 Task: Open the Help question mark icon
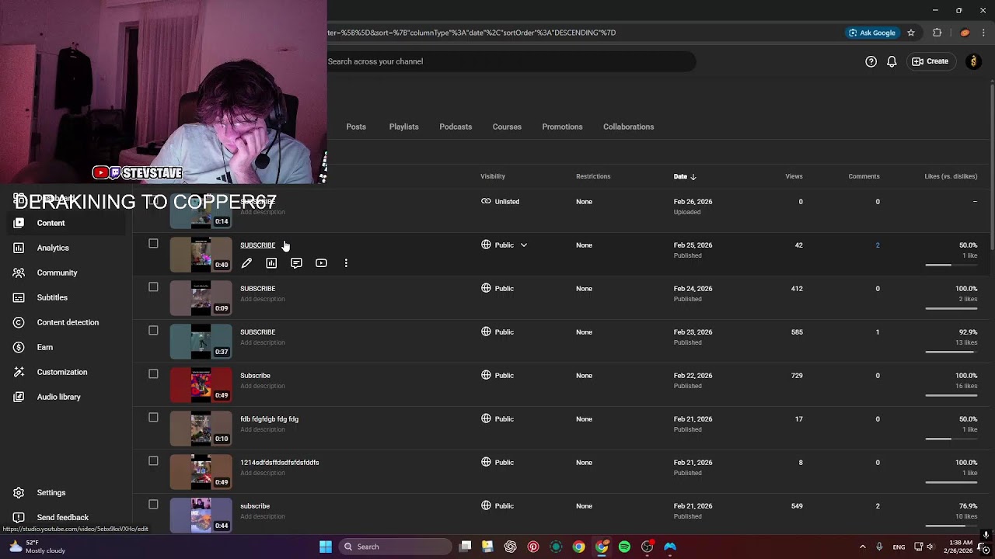pyautogui.click(x=871, y=61)
